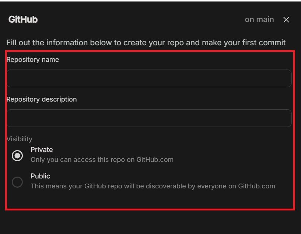
Task: Select the Public visibility radio button
Action: pyautogui.click(x=17, y=182)
